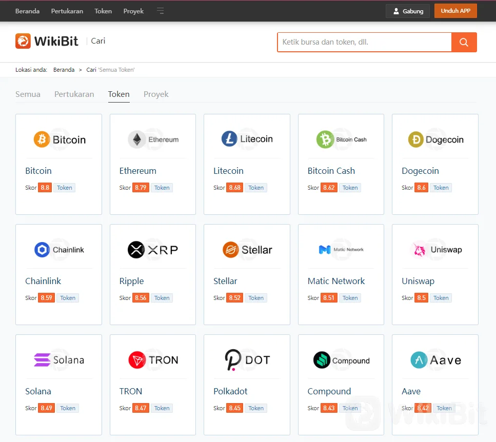Click Bitcoin's 8.8 score badge
Image resolution: width=496 pixels, height=442 pixels.
pyautogui.click(x=45, y=188)
